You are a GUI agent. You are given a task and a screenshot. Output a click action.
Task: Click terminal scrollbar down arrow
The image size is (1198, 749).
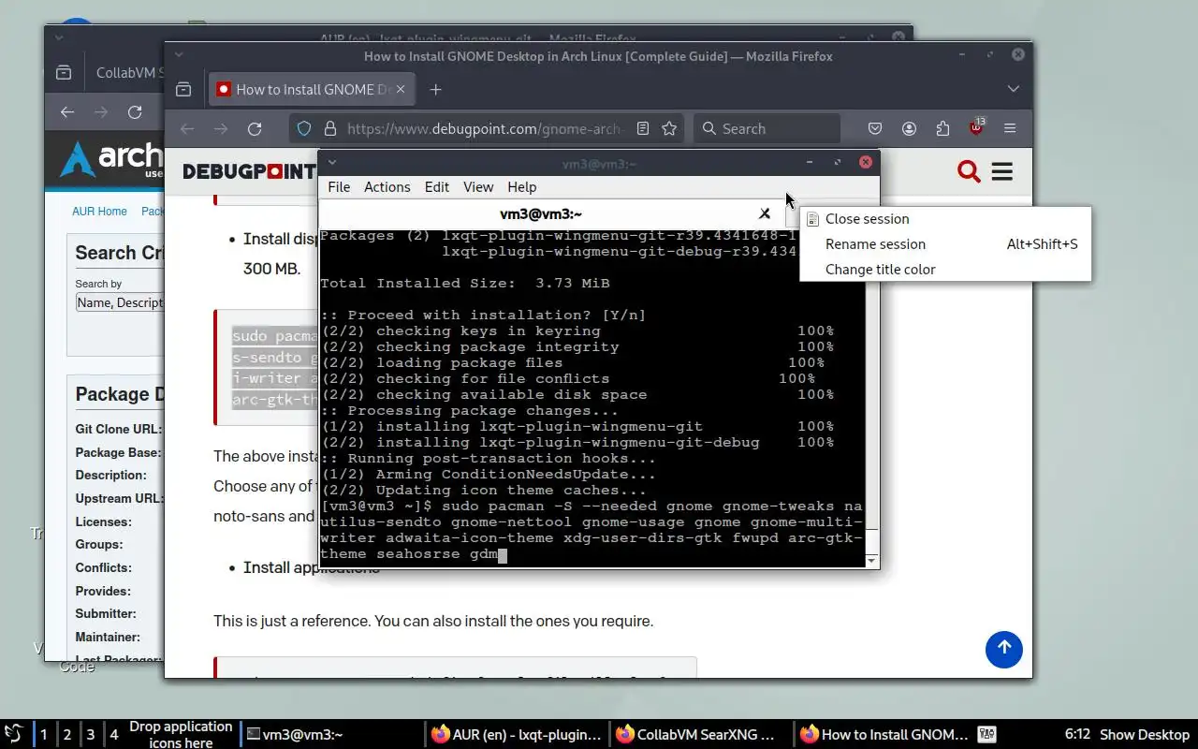pos(872,561)
